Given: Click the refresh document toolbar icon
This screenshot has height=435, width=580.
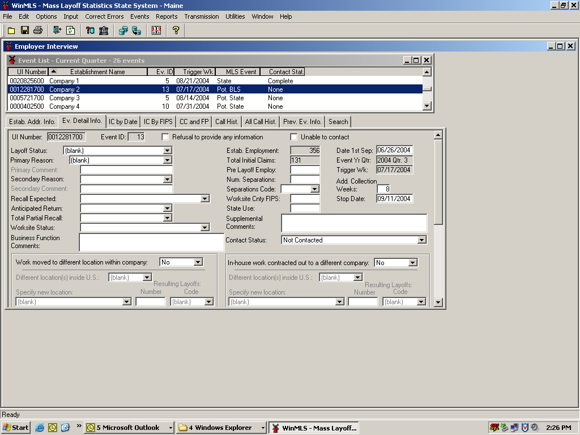Looking at the screenshot, I should [x=71, y=31].
